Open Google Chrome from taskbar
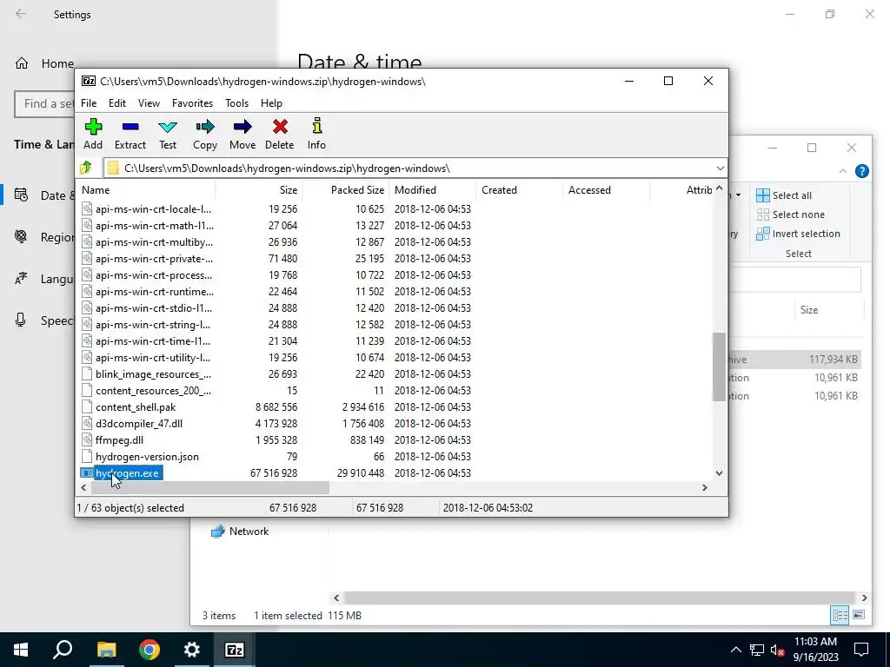The width and height of the screenshot is (890, 667). (x=149, y=650)
